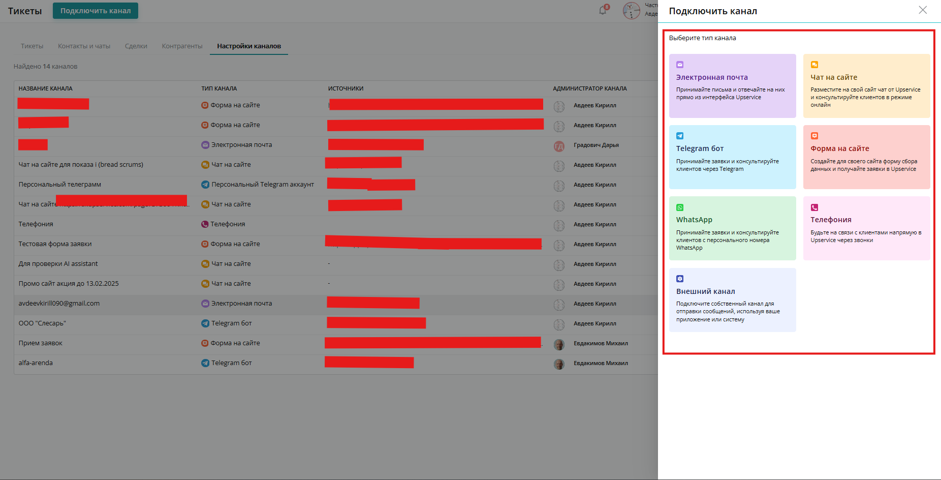Click the envelope icon on the Электронная почта card

680,65
